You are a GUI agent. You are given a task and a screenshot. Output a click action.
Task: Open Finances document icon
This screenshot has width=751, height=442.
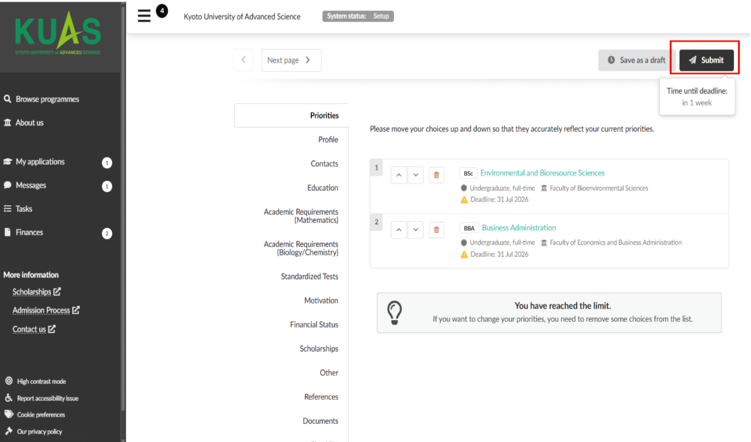pyautogui.click(x=8, y=232)
